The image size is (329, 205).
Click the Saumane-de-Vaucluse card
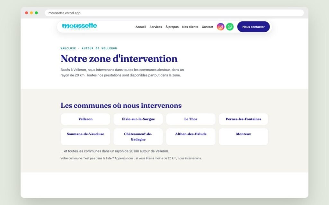[85, 137]
